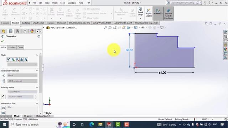This screenshot has width=228, height=128.
Task: Open File Explorer from taskbar
Action: [x=100, y=124]
